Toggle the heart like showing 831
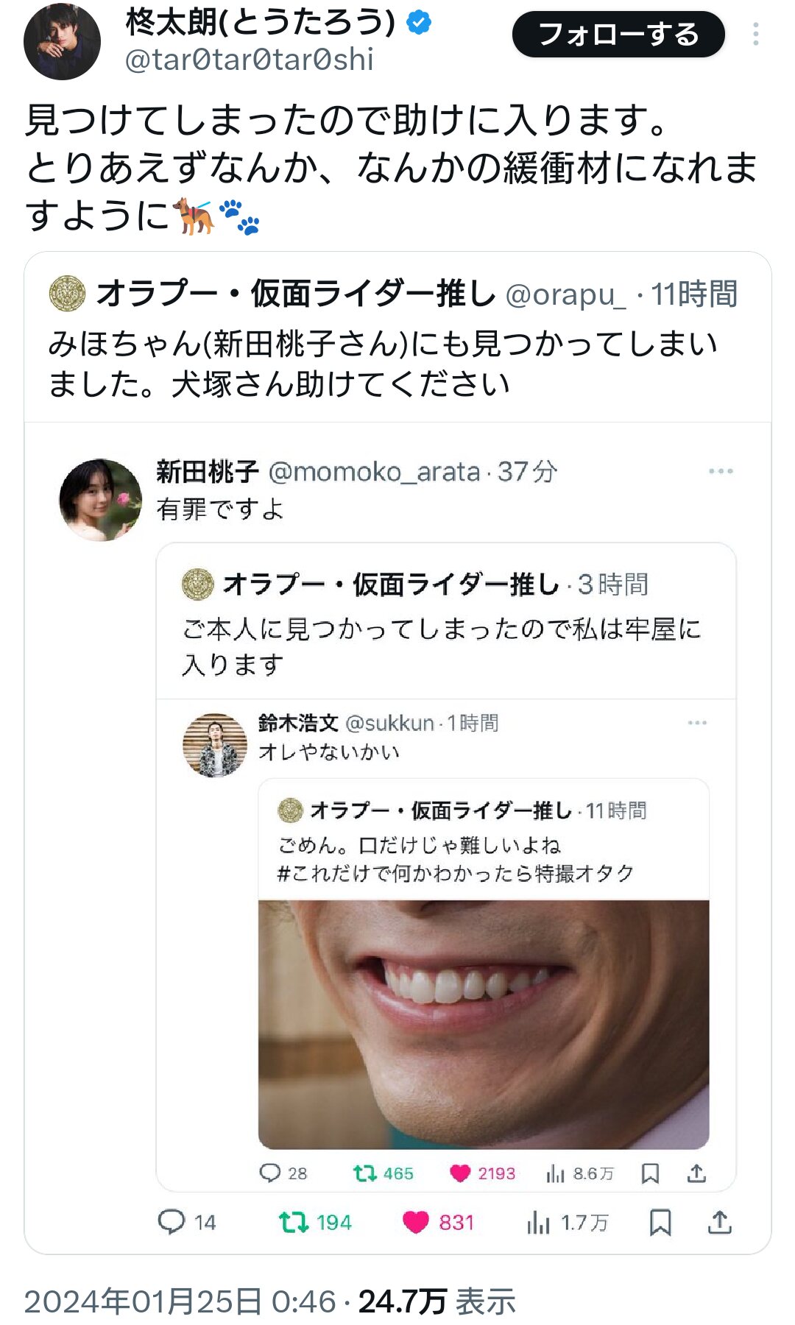 point(416,1223)
